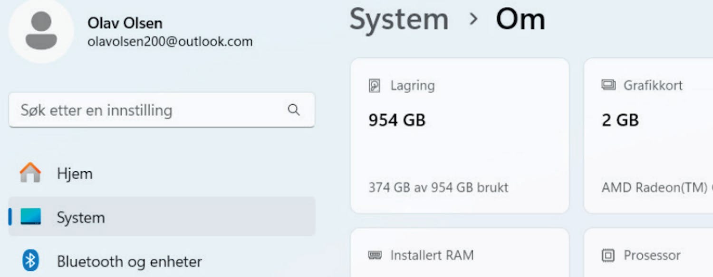Click the magnifying glass search icon
Screen dimensions: 713x277
pos(294,110)
